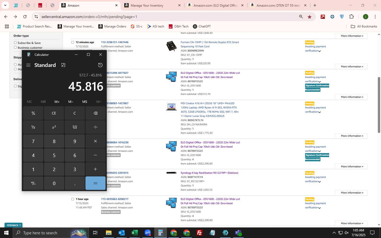This screenshot has height=238, width=381.
Task: Open Calculator history icon
Action: (x=100, y=65)
